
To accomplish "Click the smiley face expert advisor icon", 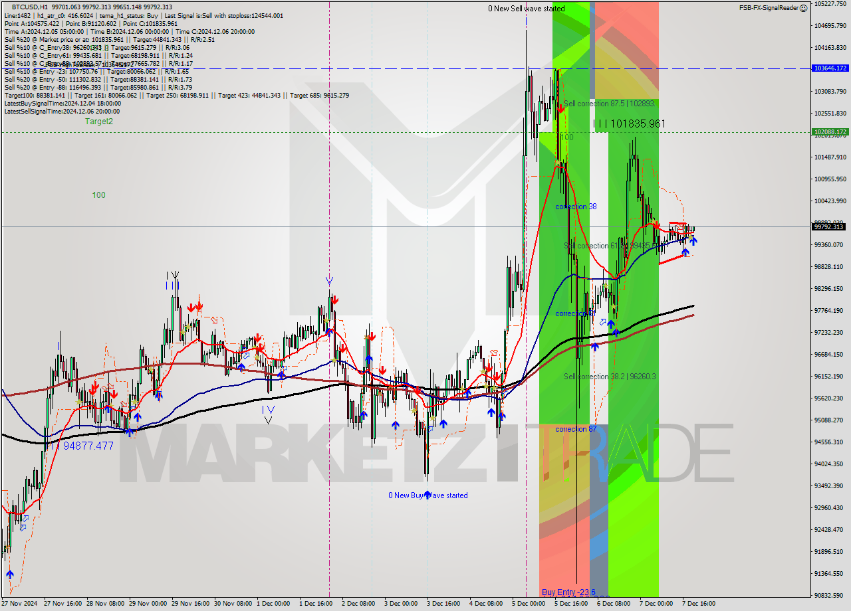I will [804, 8].
